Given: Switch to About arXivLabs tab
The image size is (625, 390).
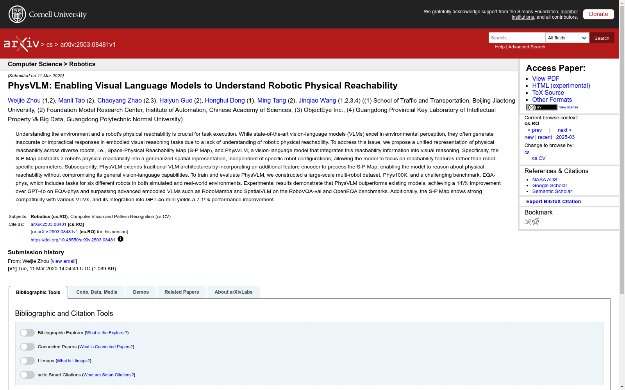Looking at the screenshot, I should pyautogui.click(x=234, y=292).
